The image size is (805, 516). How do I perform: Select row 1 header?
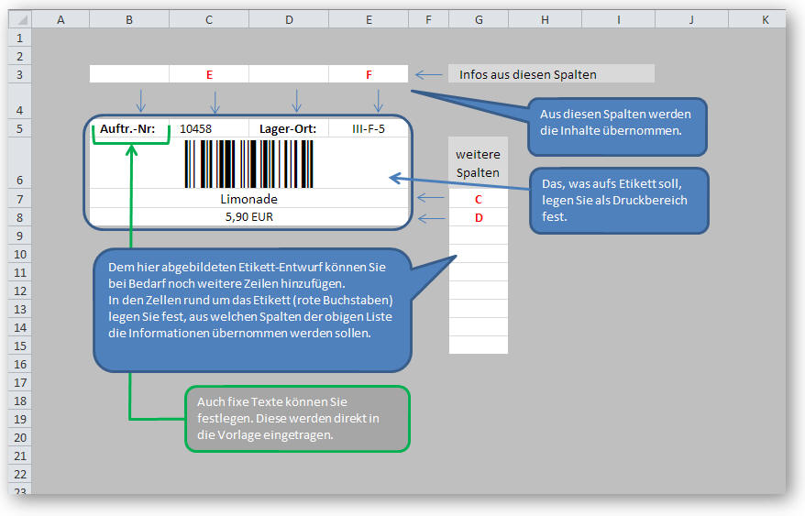[20, 38]
